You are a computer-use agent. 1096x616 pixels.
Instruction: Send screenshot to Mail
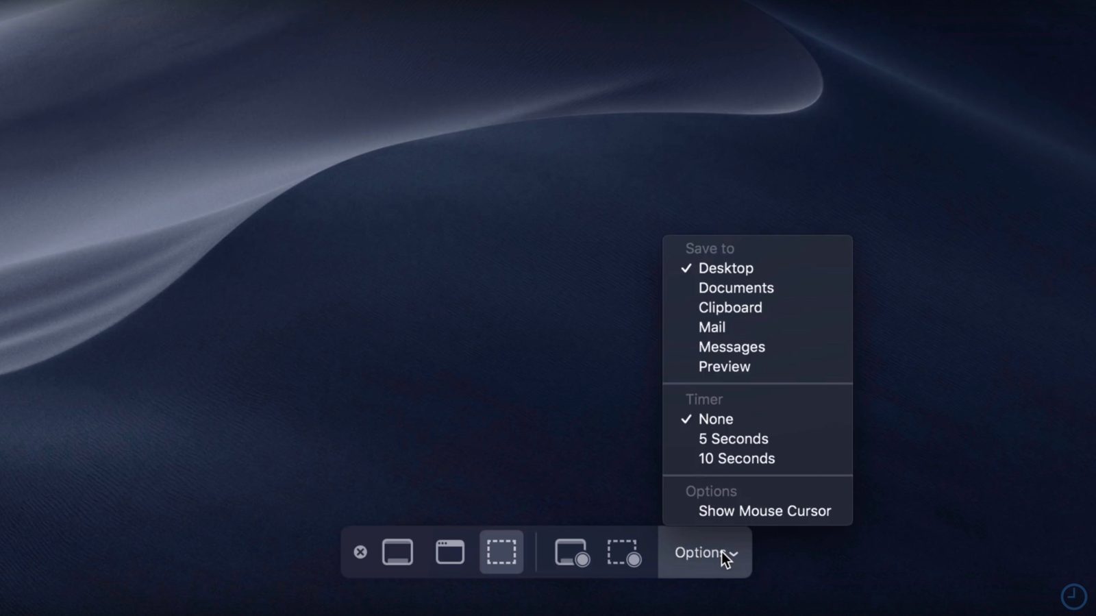coord(712,328)
